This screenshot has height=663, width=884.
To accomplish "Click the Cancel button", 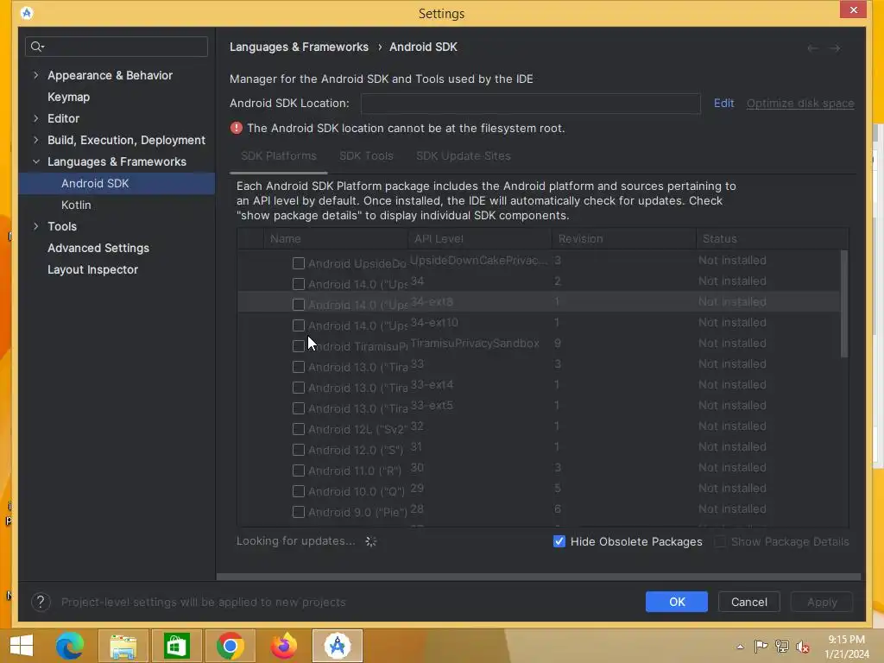I will coord(748,602).
